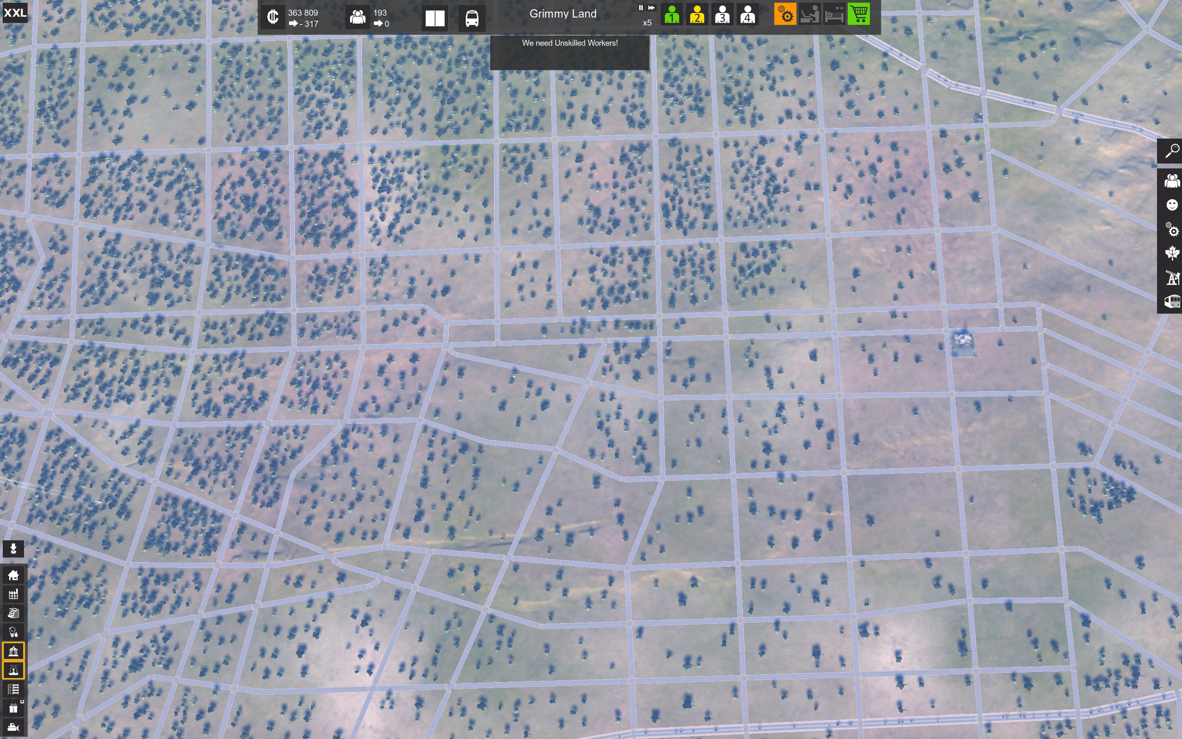Show the oil pump resources overlay
Image resolution: width=1182 pixels, height=739 pixels.
[x=1172, y=278]
